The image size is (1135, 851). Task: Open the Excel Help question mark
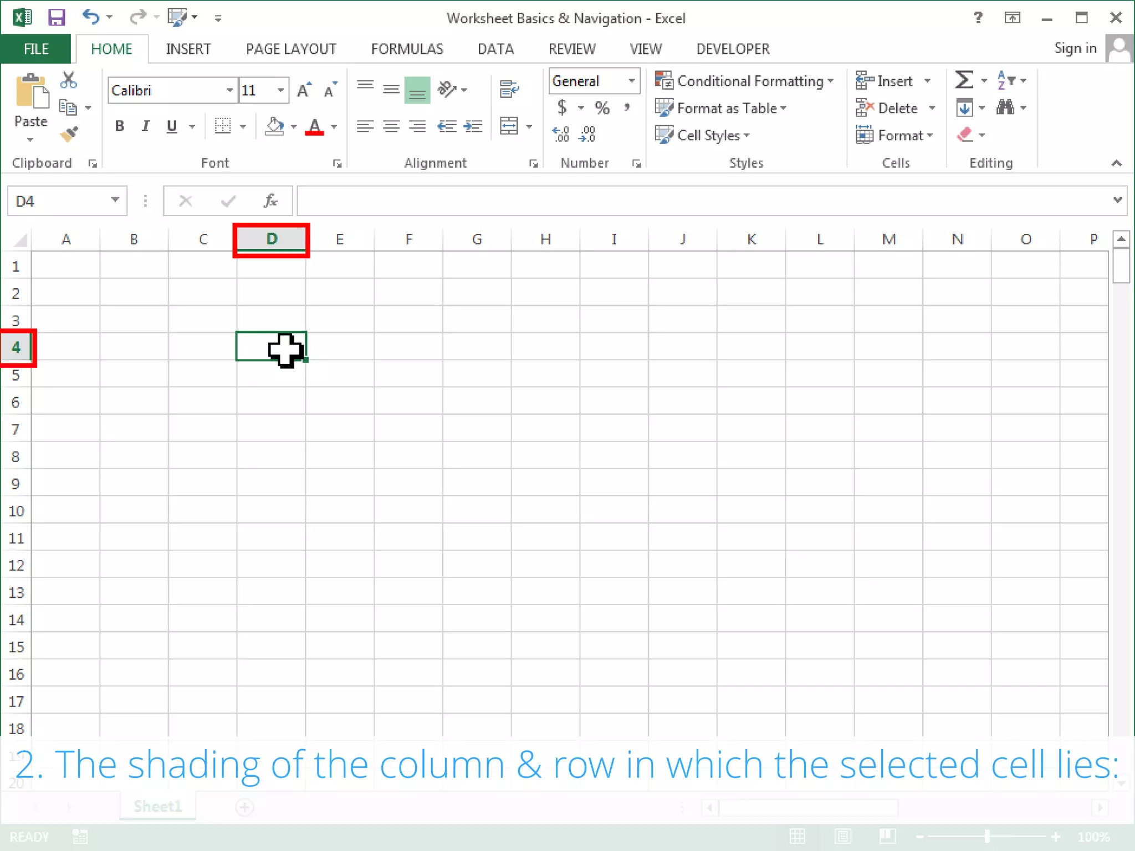[x=978, y=18]
